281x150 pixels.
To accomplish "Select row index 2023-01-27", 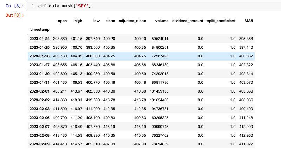I will click(x=39, y=65).
